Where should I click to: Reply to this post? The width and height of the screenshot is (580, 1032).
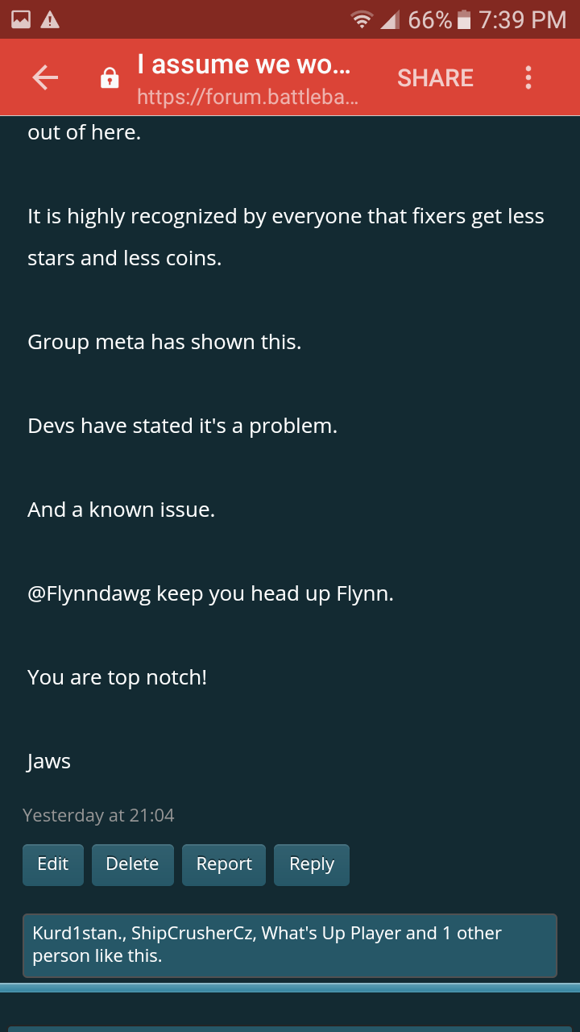311,864
